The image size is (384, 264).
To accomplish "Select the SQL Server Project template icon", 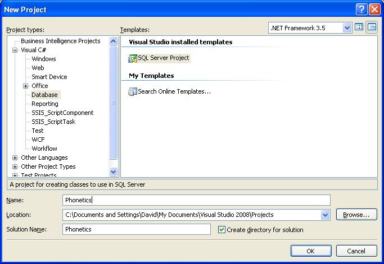I will pyautogui.click(x=133, y=58).
